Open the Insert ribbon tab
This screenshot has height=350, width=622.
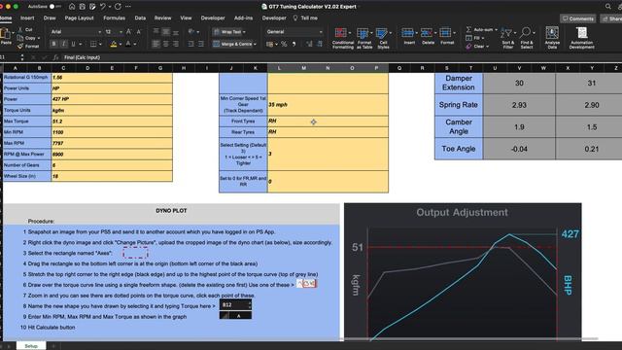click(x=27, y=18)
